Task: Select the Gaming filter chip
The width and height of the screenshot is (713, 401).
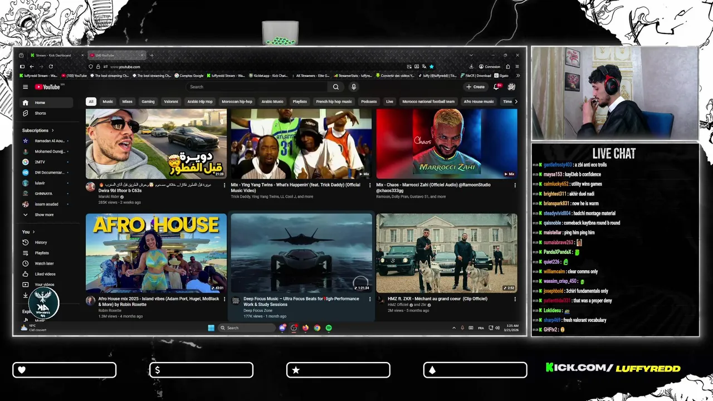Action: click(148, 101)
